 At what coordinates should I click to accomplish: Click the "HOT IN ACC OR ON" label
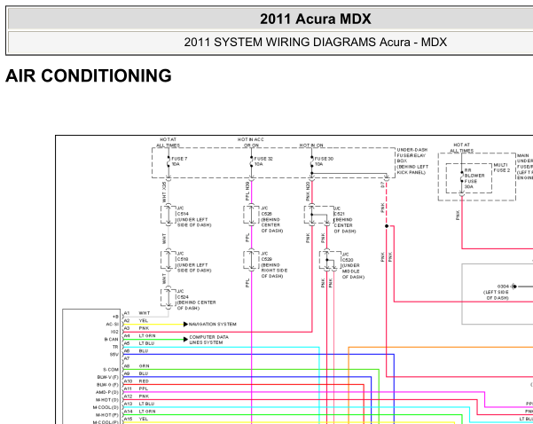[251, 143]
